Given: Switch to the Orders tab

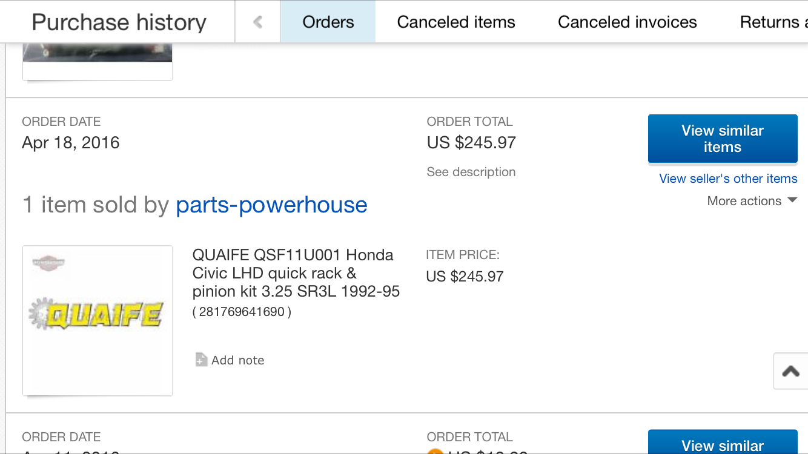Looking at the screenshot, I should click(x=328, y=22).
